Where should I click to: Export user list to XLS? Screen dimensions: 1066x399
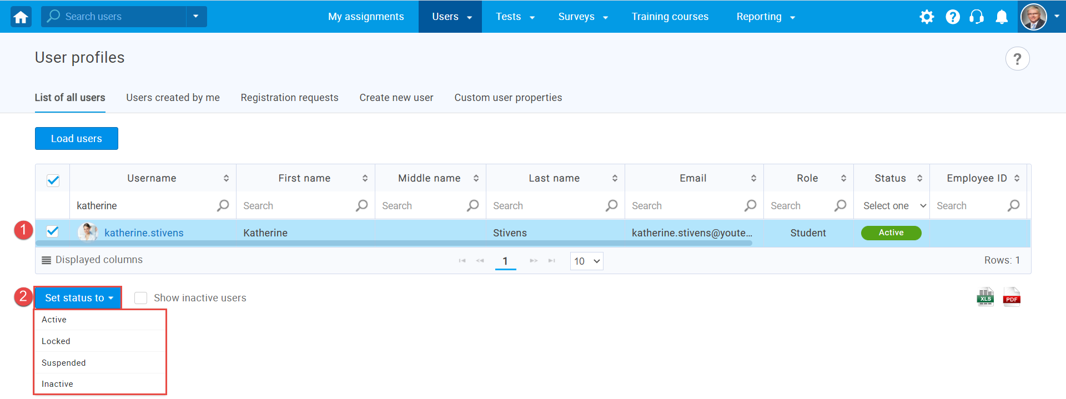point(985,297)
